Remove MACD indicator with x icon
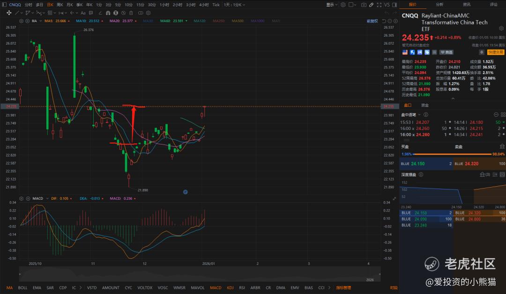 click(28, 198)
